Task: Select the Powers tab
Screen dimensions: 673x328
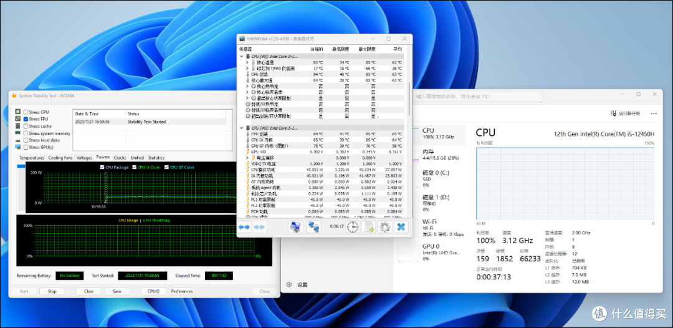Action: point(103,158)
